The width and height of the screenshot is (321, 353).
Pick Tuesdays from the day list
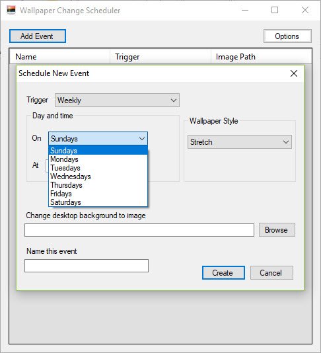(x=98, y=168)
